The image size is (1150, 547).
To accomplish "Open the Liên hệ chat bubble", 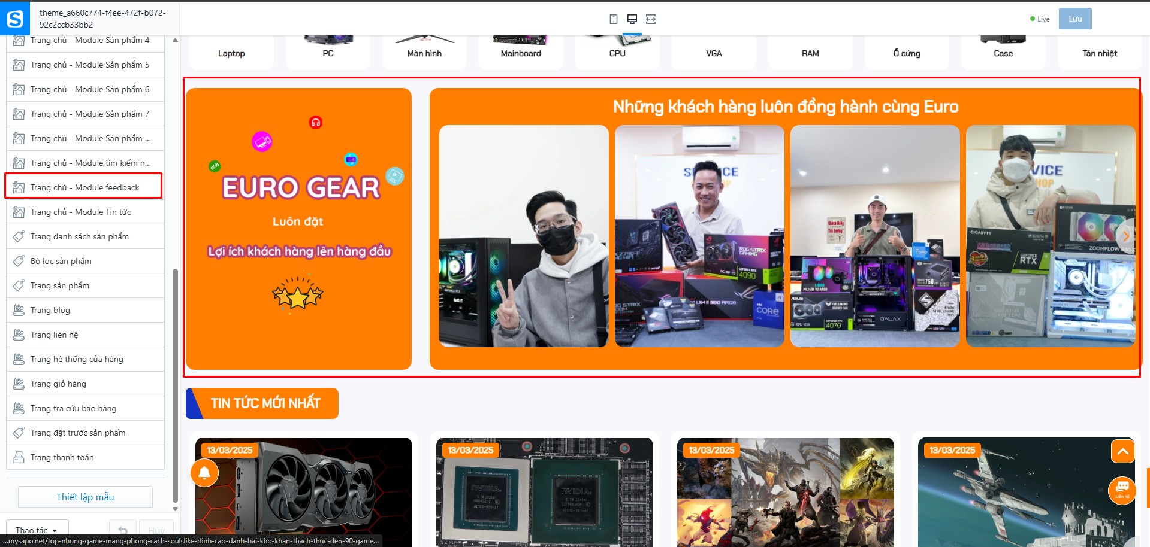I will click(1122, 490).
